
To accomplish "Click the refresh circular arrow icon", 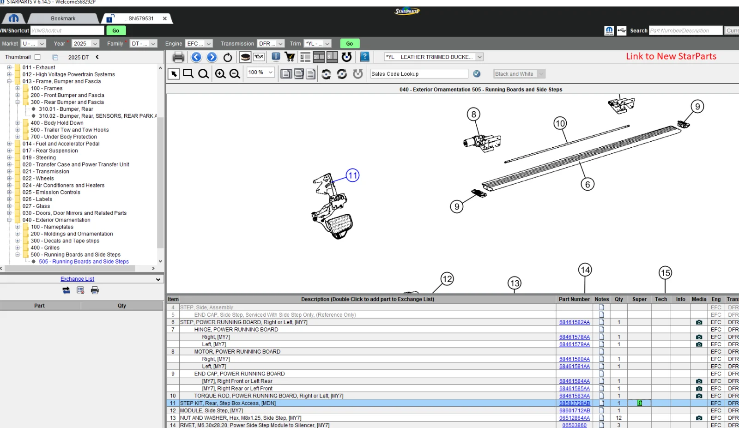I will tap(228, 57).
